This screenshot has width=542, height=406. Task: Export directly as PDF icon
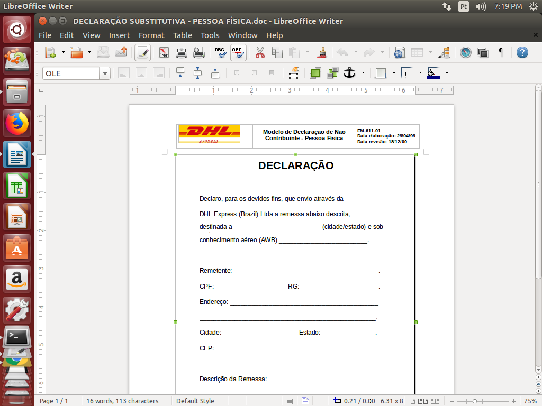point(164,52)
